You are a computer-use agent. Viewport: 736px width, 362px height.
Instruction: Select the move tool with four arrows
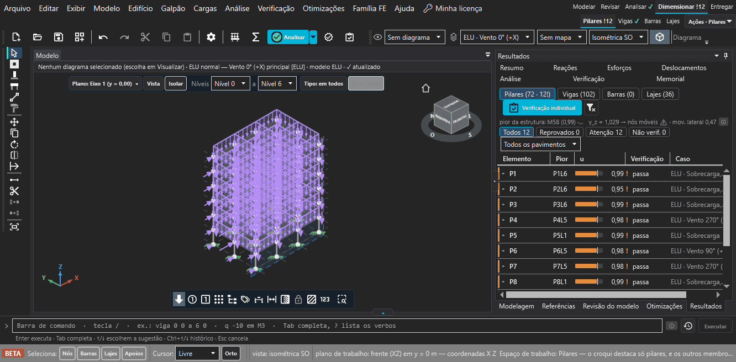14,122
